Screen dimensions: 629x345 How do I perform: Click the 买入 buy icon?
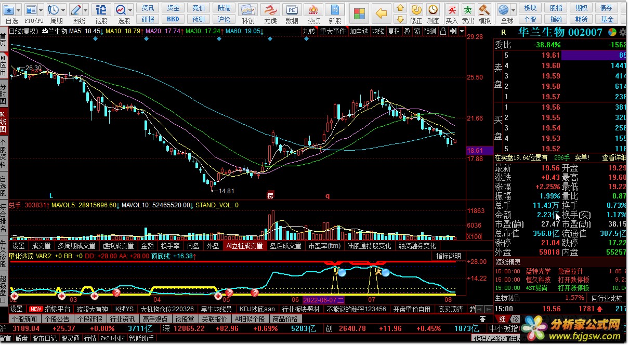click(452, 9)
